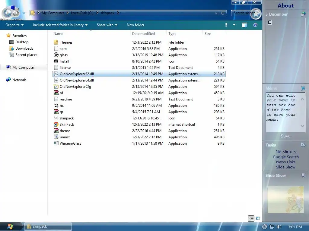The height and width of the screenshot is (231, 309).
Task: Toggle the checkbox under 3 December
Action: [x=270, y=22]
